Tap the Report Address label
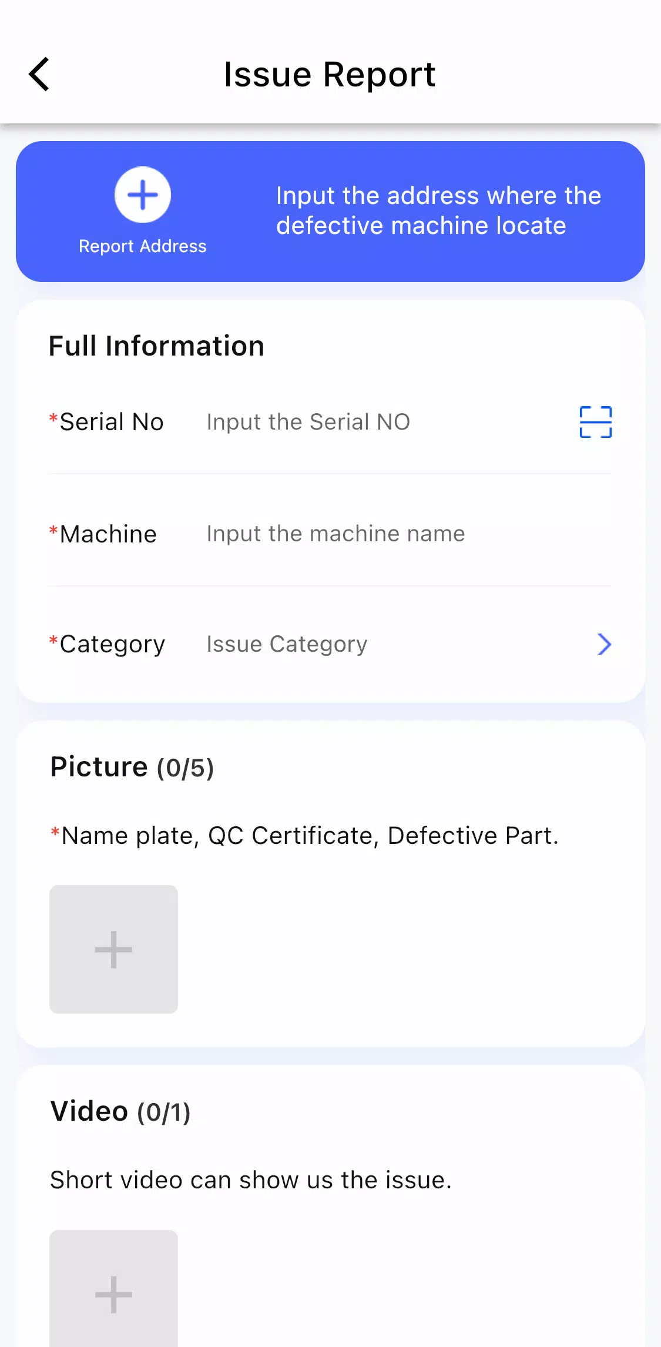Screen dimensions: 661x1347 (143, 246)
